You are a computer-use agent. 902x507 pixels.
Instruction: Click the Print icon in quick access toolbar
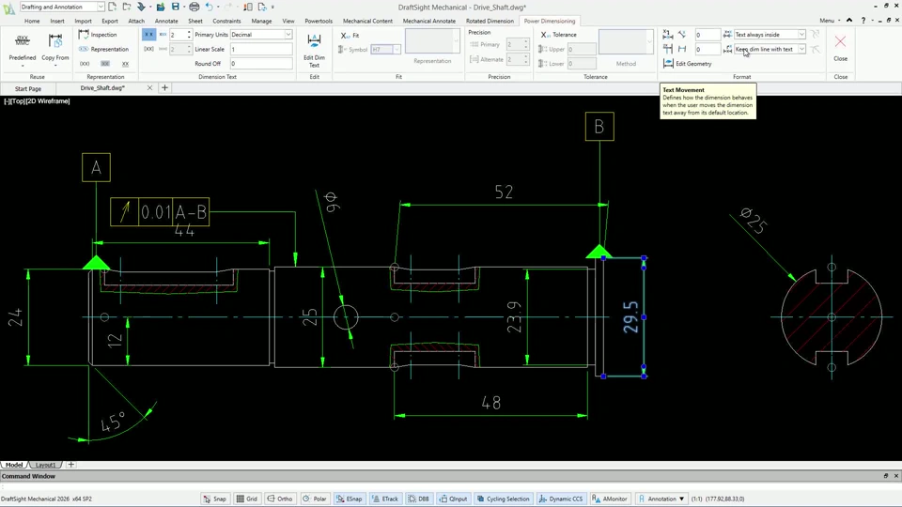(x=194, y=7)
